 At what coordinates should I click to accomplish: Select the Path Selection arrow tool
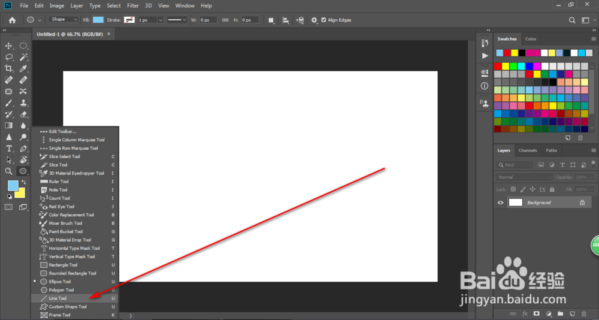pos(8,160)
